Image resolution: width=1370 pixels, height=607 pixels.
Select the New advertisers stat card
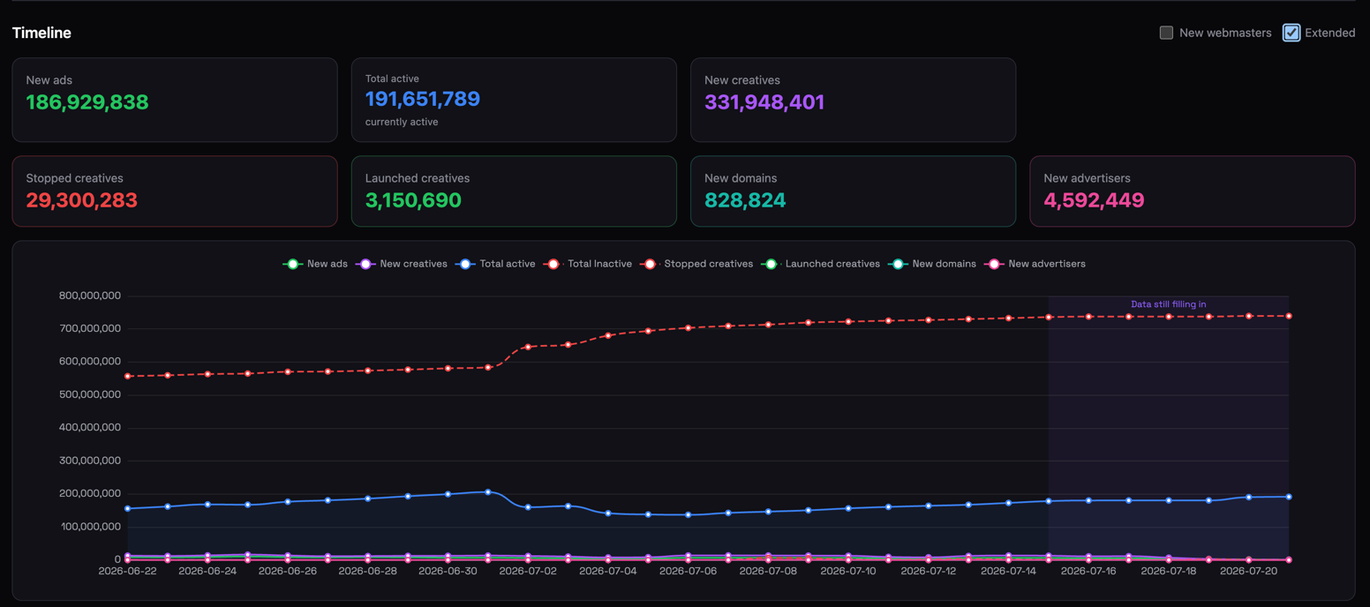[x=1192, y=191]
